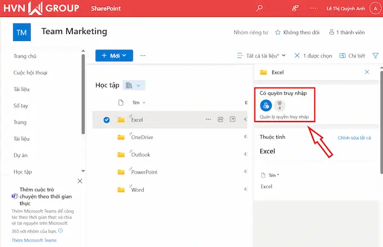383x247 pixels.
Task: Open the search magnifier in header
Action: click(259, 8)
